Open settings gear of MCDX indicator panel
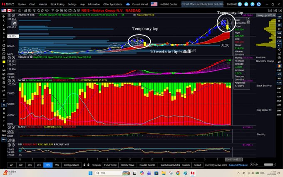283x177 pixels. [x=9, y=81]
